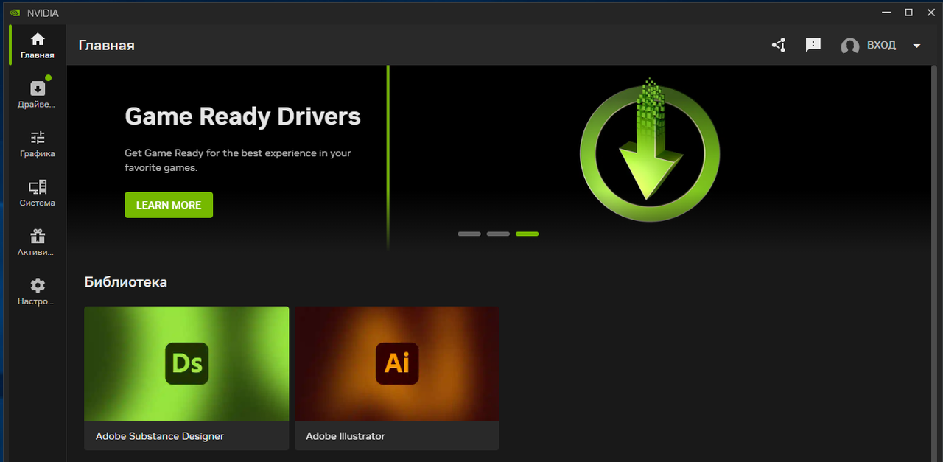
Task: Open the Система sidebar section
Action: (x=38, y=192)
